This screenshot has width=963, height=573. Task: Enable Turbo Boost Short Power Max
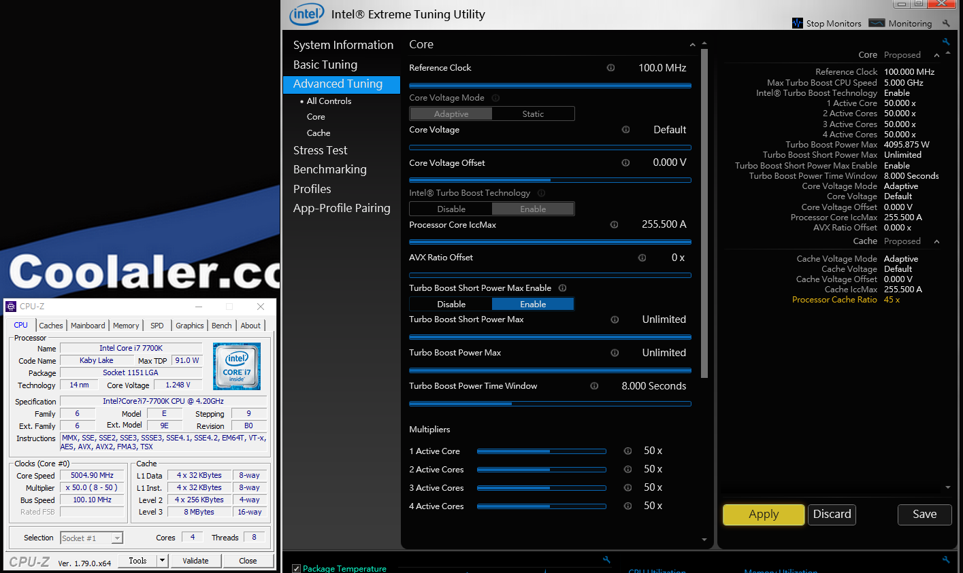click(x=533, y=305)
